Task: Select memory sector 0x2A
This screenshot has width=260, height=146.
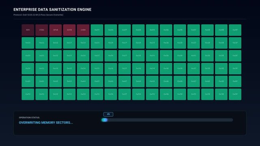Action: [x=166, y=56]
